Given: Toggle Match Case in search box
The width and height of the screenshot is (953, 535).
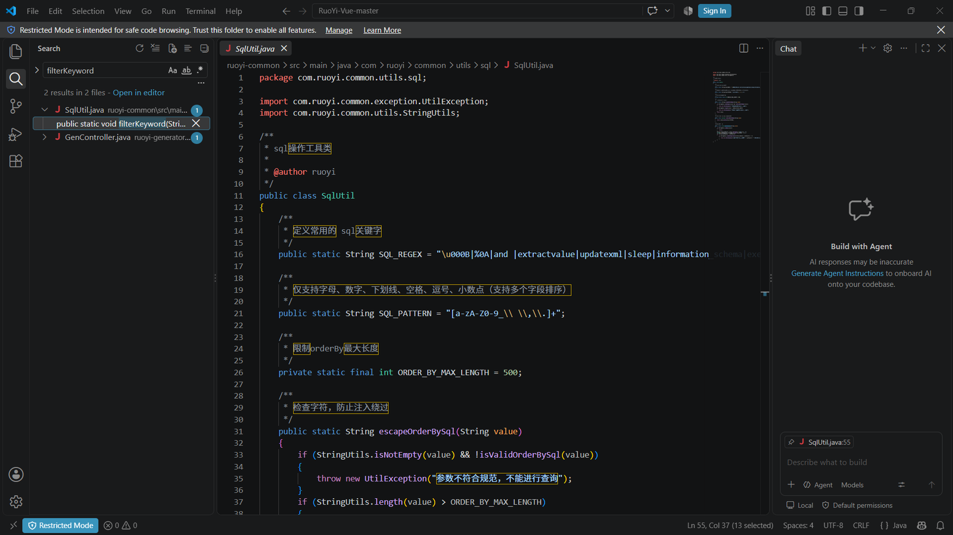Looking at the screenshot, I should tap(172, 70).
